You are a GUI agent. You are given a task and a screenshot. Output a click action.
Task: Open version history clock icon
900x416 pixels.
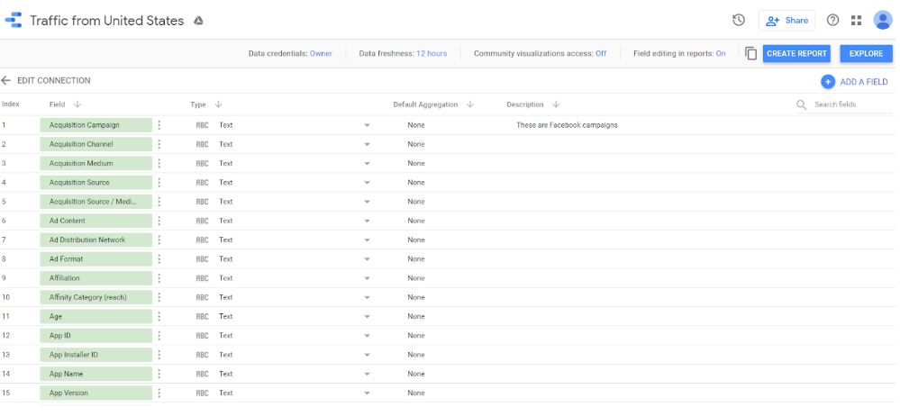coord(739,20)
